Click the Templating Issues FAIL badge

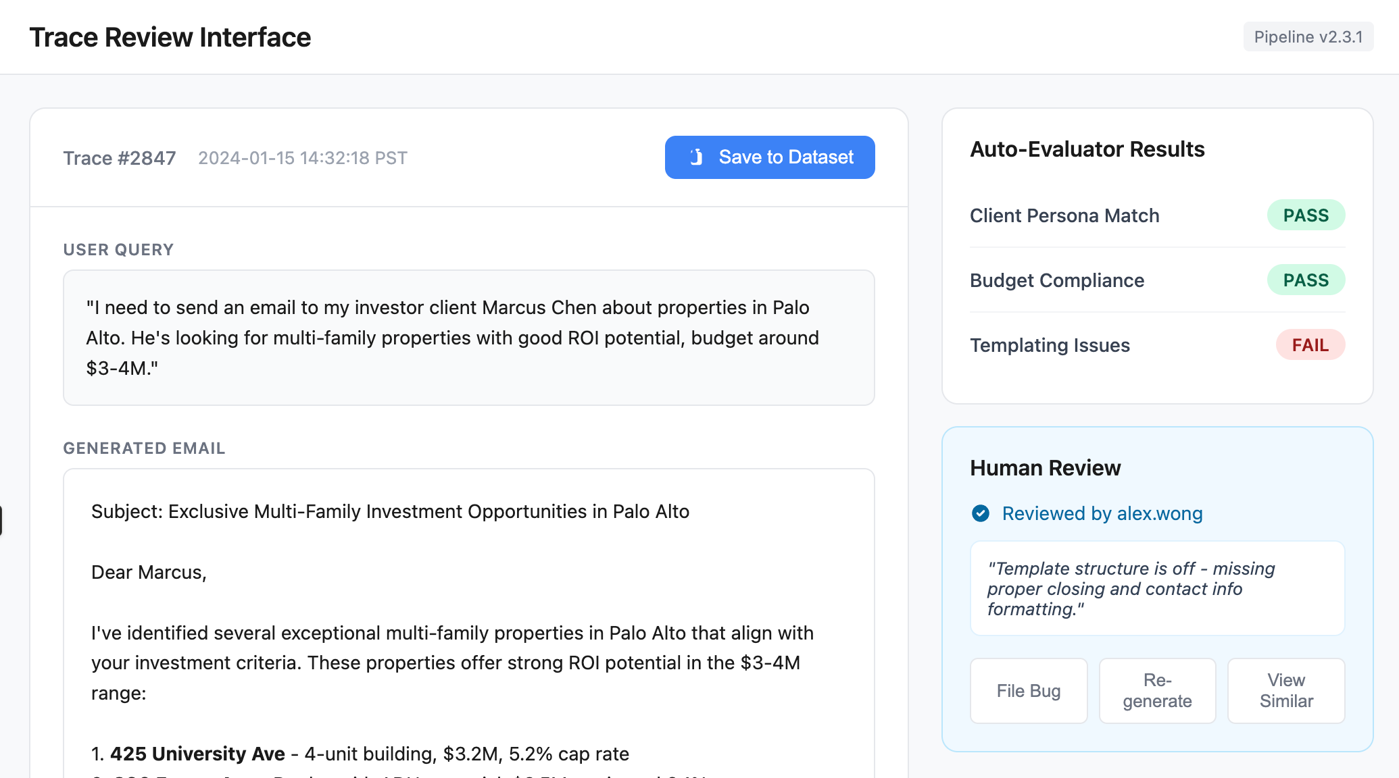pyautogui.click(x=1310, y=345)
